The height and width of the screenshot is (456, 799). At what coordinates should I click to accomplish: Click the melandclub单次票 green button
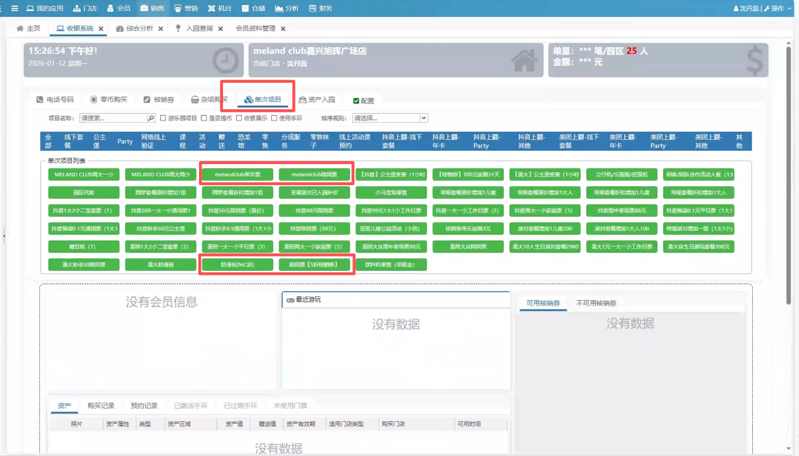(x=237, y=174)
